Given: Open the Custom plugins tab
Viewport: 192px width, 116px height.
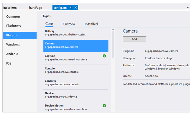Looking at the screenshot, I should [x=69, y=24].
